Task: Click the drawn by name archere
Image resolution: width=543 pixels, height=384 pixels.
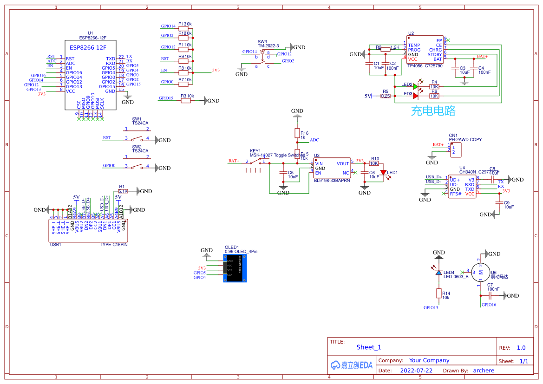Action: pyautogui.click(x=484, y=371)
